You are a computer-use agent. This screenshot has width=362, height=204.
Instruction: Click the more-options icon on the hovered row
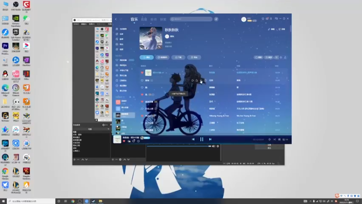click(x=205, y=81)
